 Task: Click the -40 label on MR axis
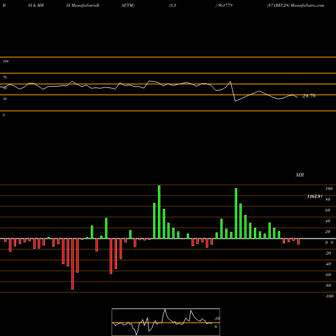(328, 264)
